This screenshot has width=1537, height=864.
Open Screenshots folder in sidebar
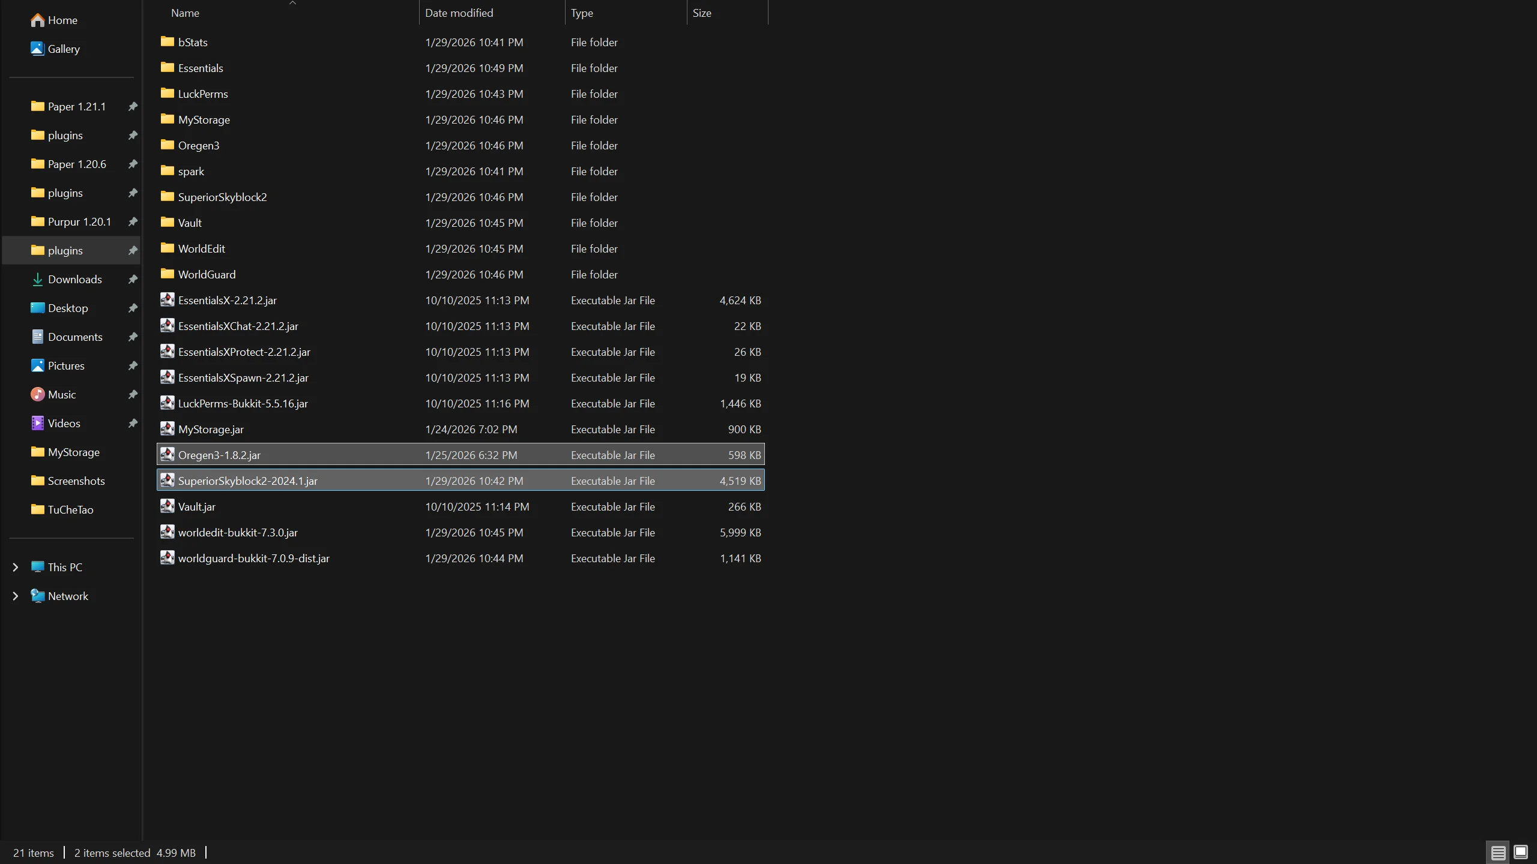click(x=76, y=481)
